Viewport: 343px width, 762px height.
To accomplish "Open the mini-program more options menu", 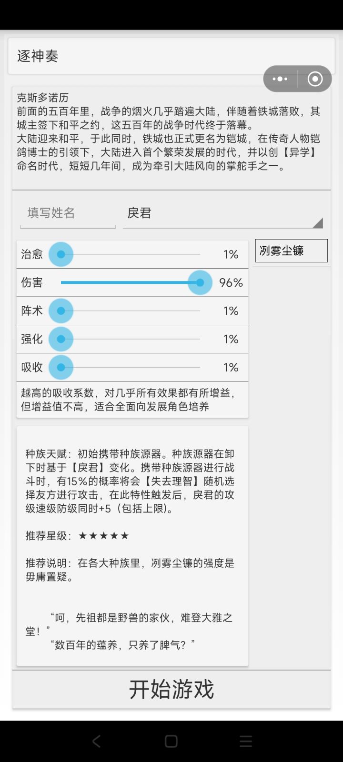I will coord(280,79).
